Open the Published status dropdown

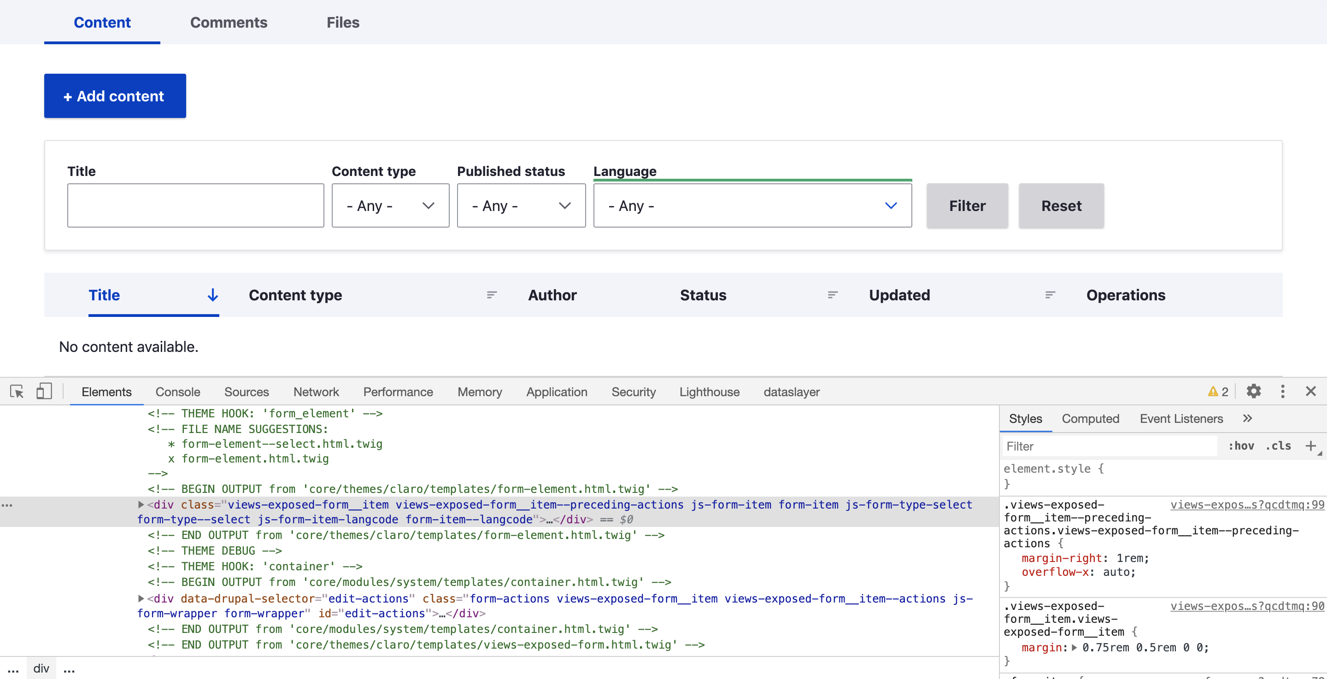pyautogui.click(x=521, y=205)
